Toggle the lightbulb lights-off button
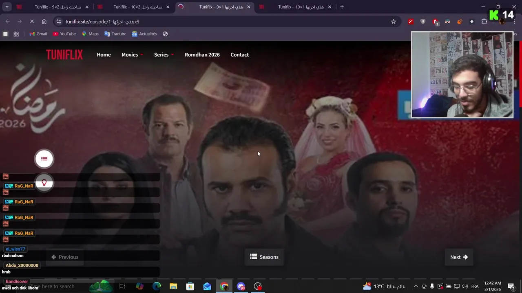The height and width of the screenshot is (293, 522). [x=44, y=183]
